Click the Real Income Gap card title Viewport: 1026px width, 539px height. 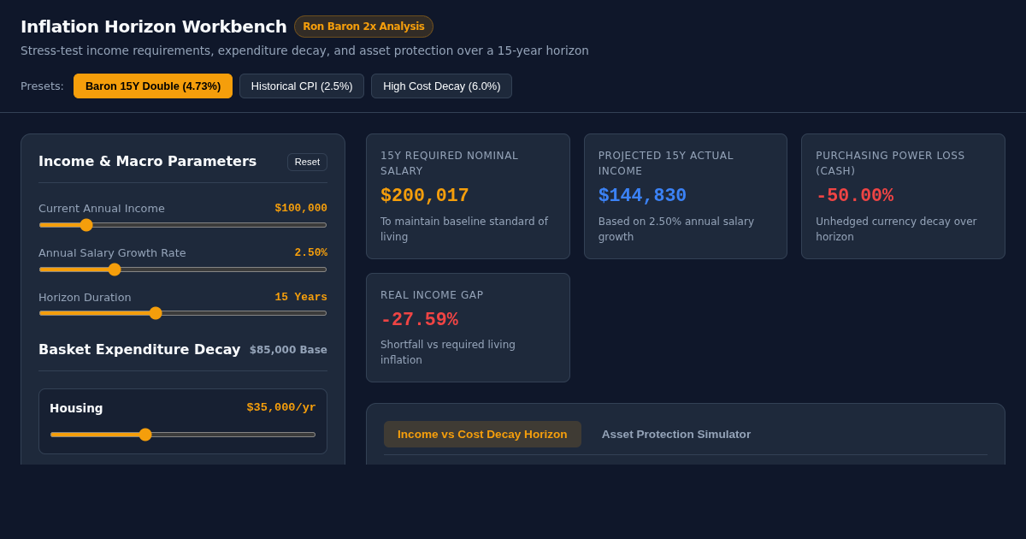432,295
